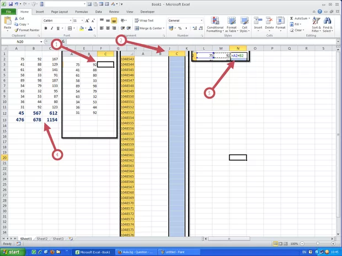
Task: Toggle Underline formatting
Action: [x=58, y=28]
